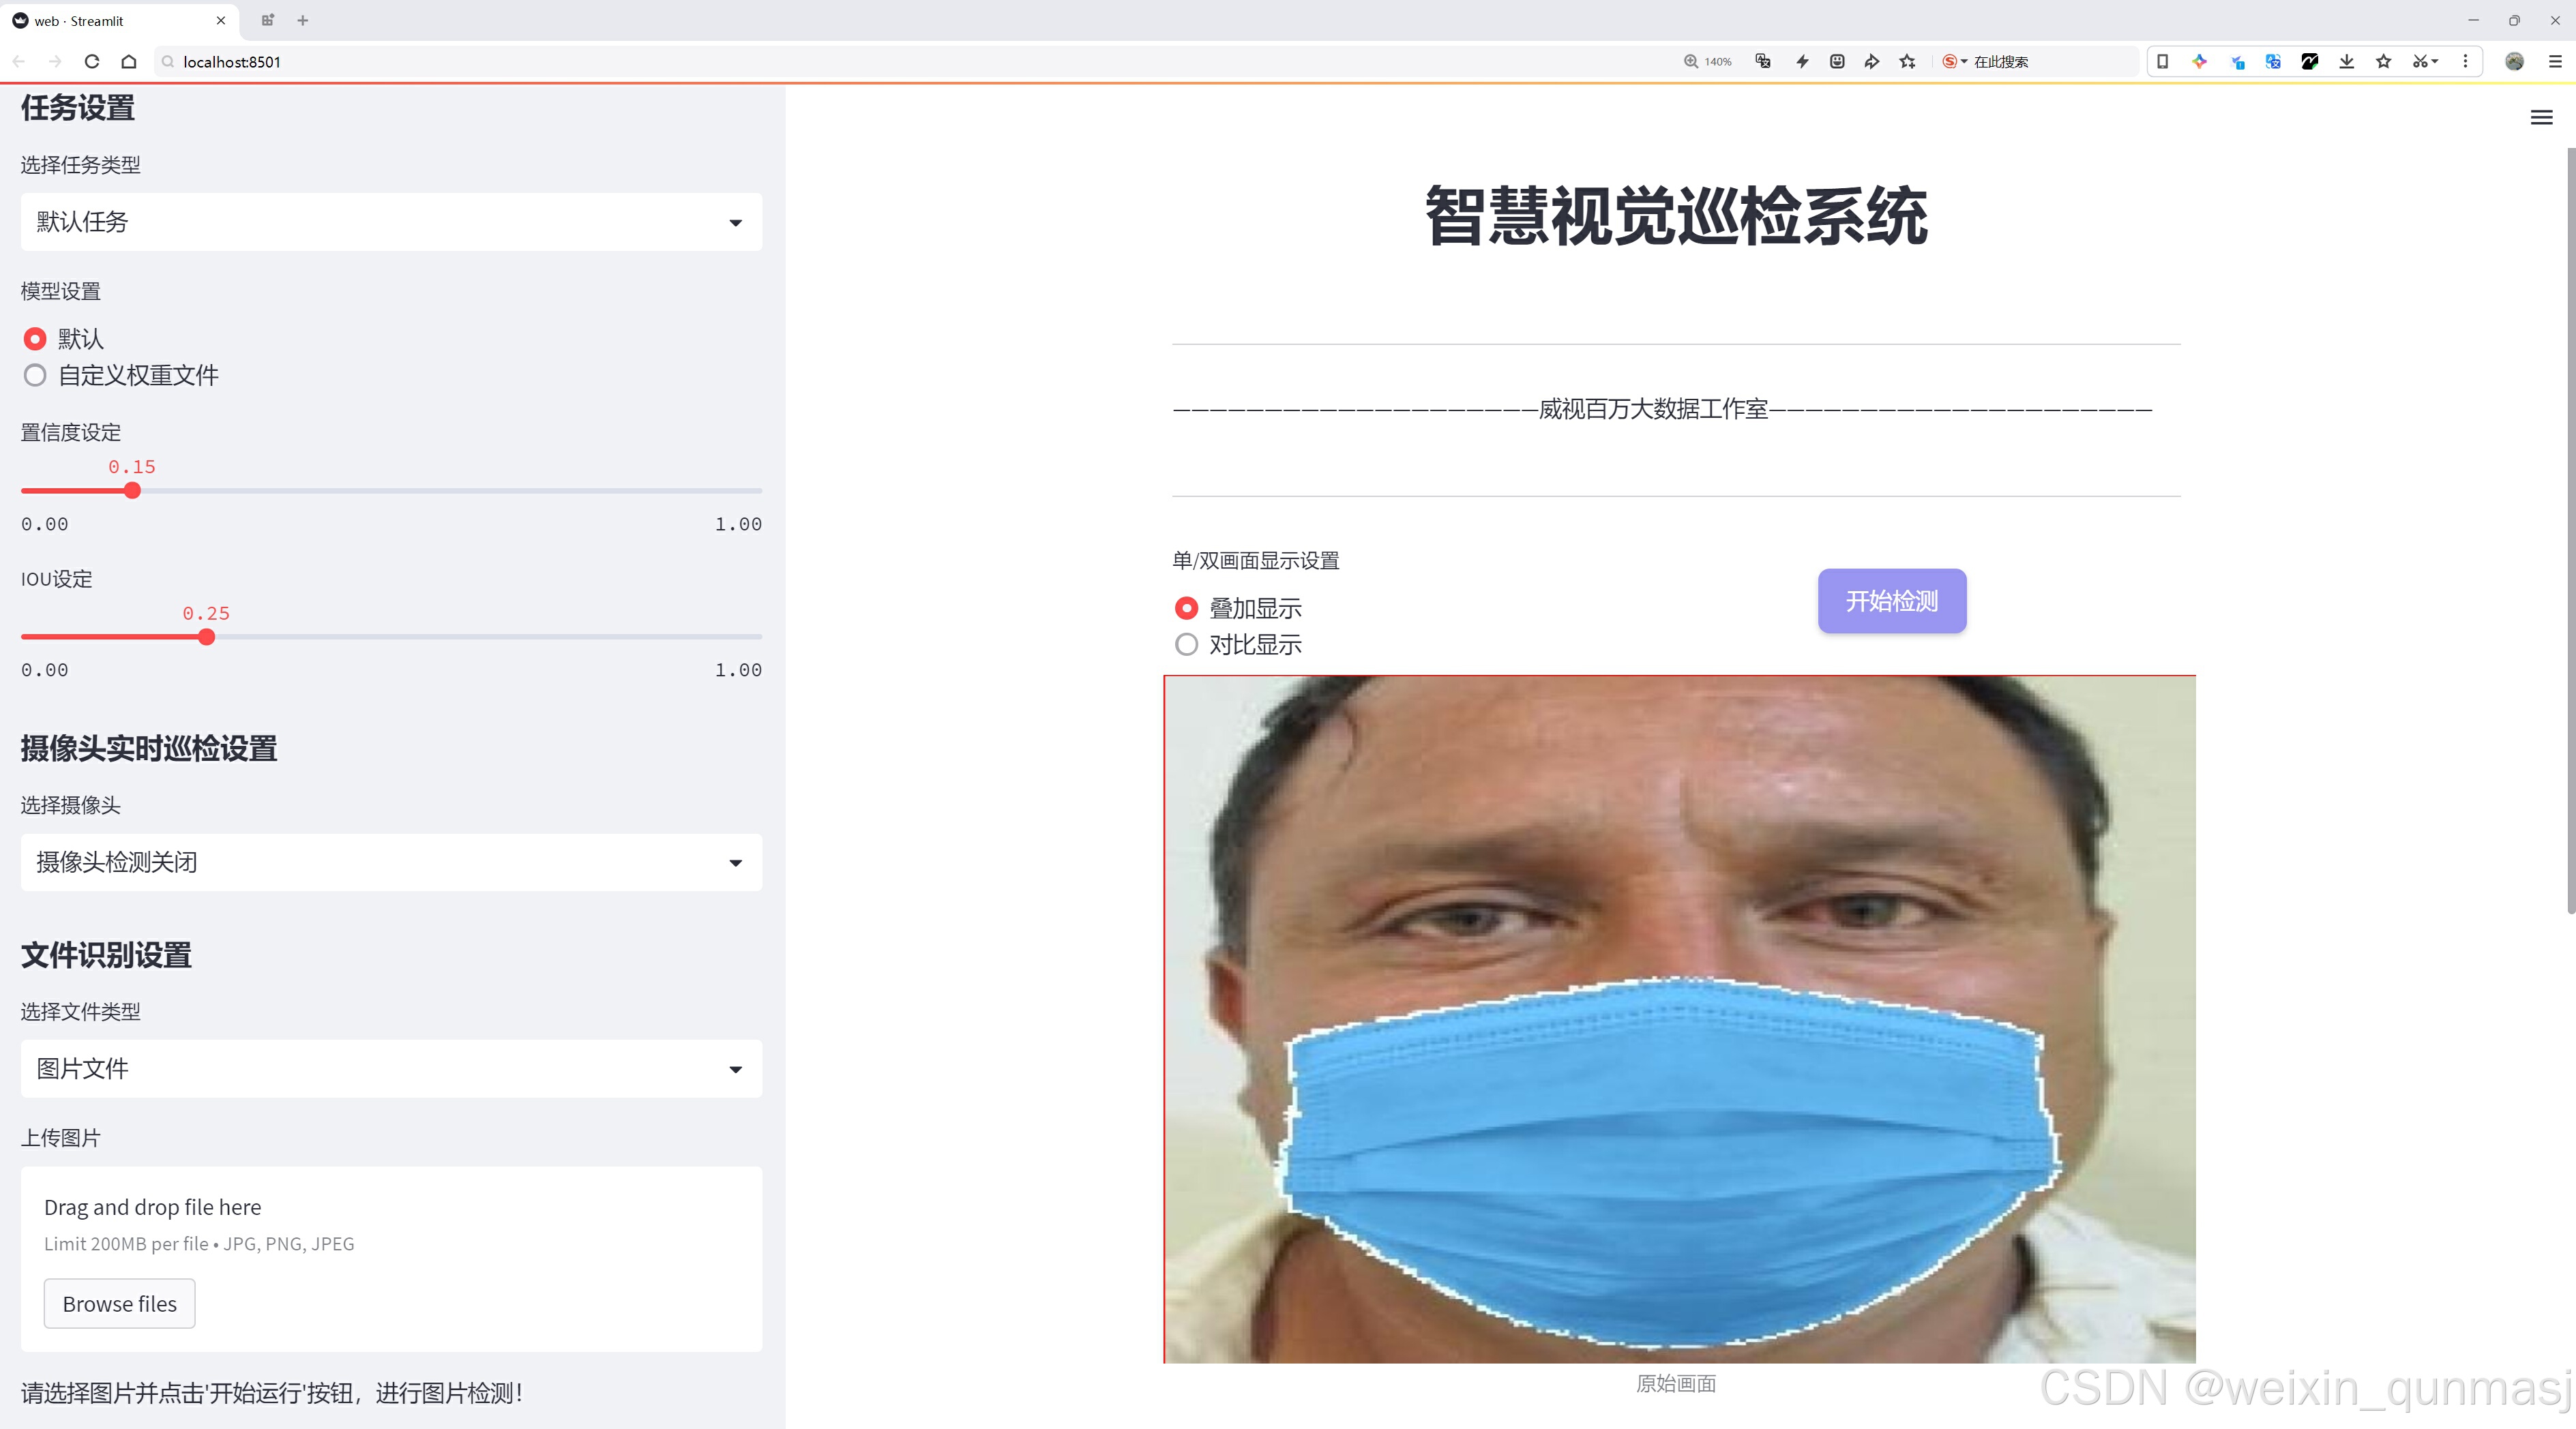This screenshot has width=2576, height=1429.
Task: Click the Browse files button
Action: tap(119, 1304)
